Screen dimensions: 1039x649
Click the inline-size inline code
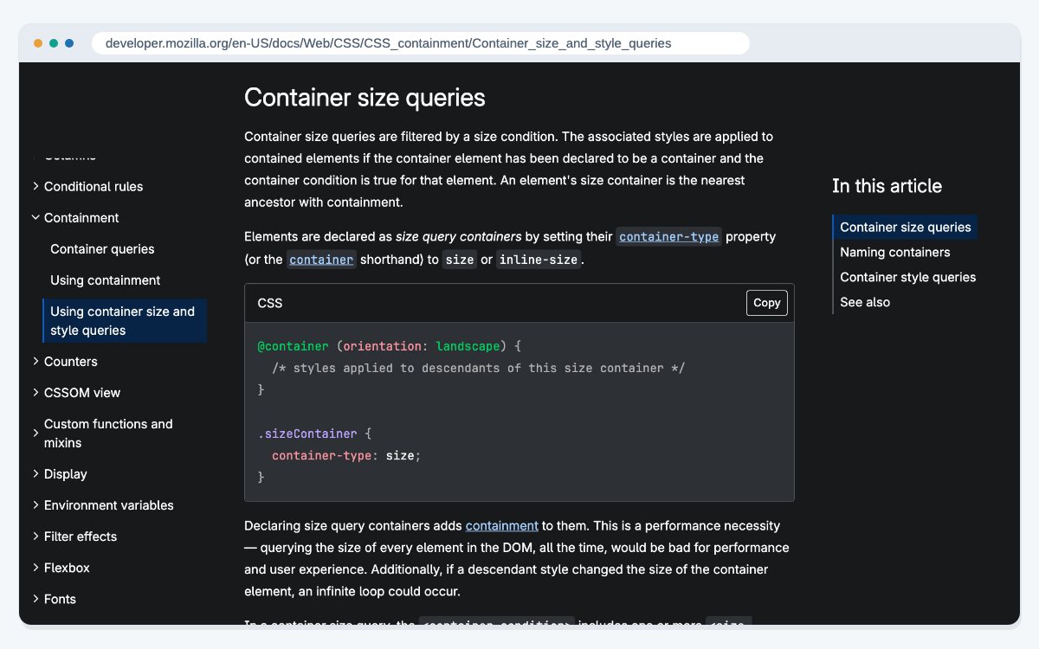pos(539,260)
